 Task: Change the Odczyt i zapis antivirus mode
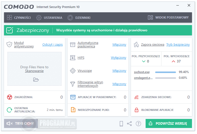coord(52,45)
